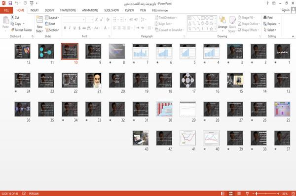296x196 pixels.
Task: Activate Format Painter
Action: coord(22,30)
